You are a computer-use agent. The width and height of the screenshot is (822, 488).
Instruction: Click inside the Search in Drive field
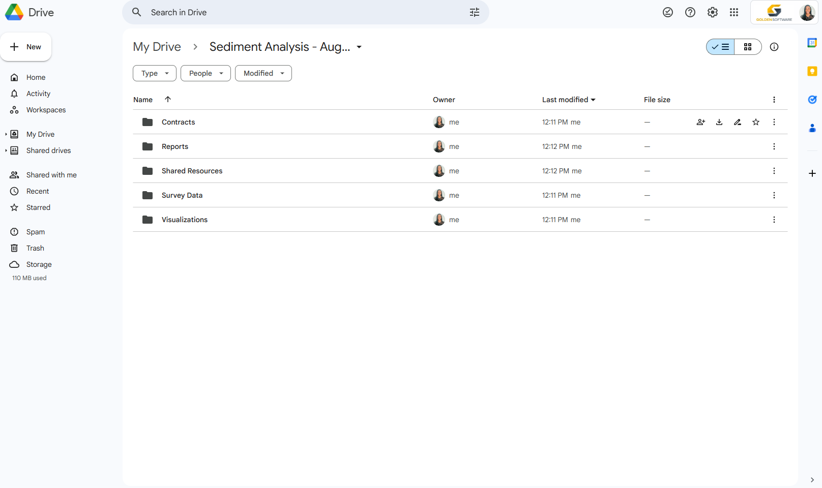tap(305, 12)
